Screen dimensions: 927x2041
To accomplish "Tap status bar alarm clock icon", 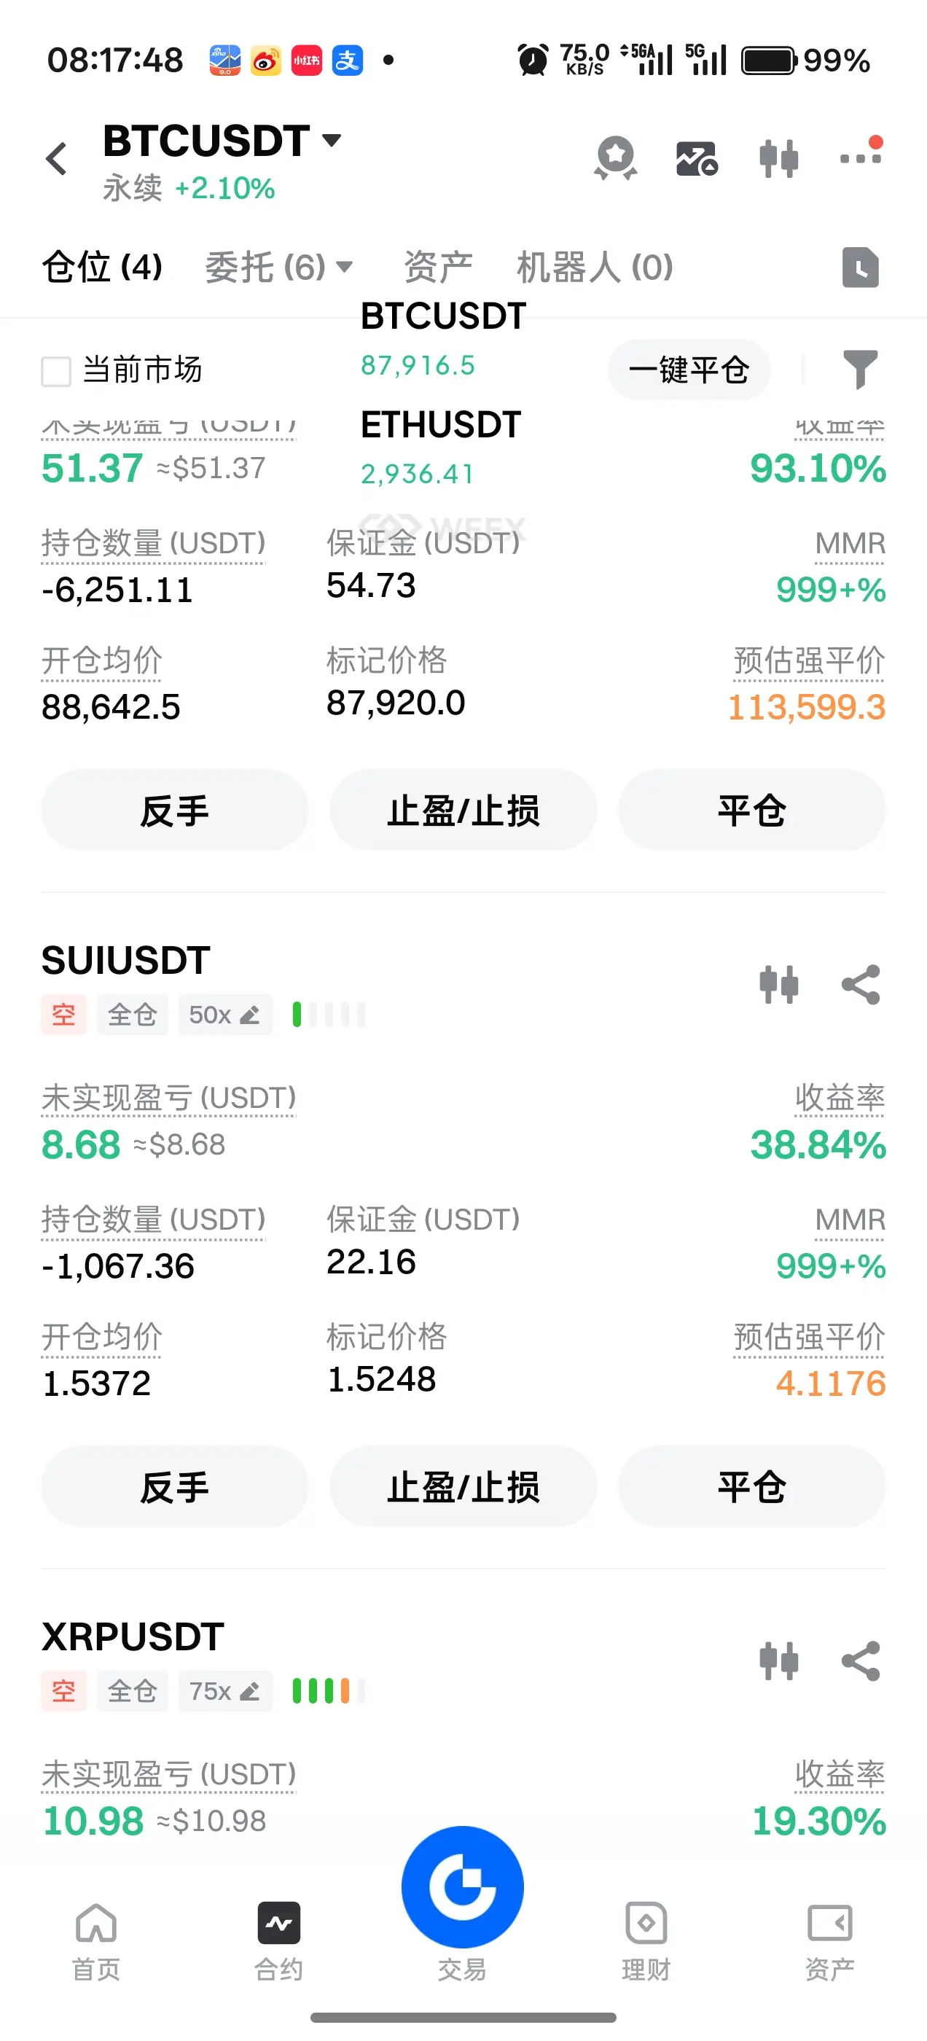I will coord(533,61).
